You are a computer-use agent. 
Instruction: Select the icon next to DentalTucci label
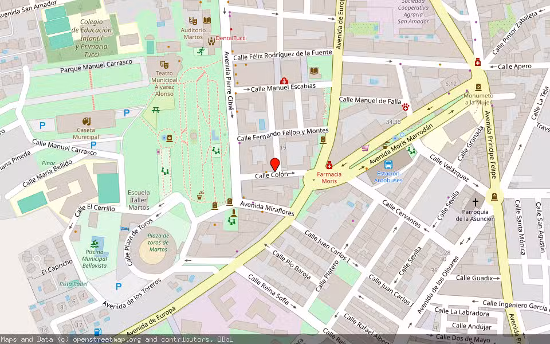tap(211, 41)
